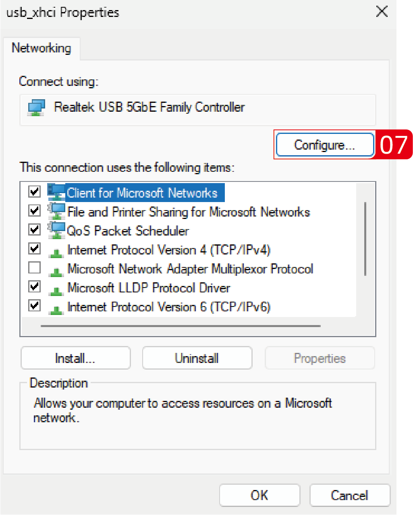Click the horizontal scrollbar of items list

pyautogui.click(x=181, y=326)
